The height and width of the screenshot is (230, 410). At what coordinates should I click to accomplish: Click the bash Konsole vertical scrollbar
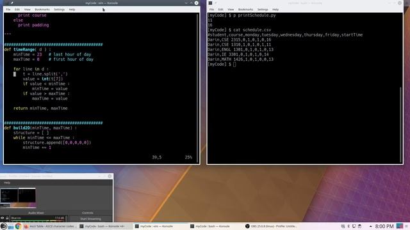tap(400, 125)
